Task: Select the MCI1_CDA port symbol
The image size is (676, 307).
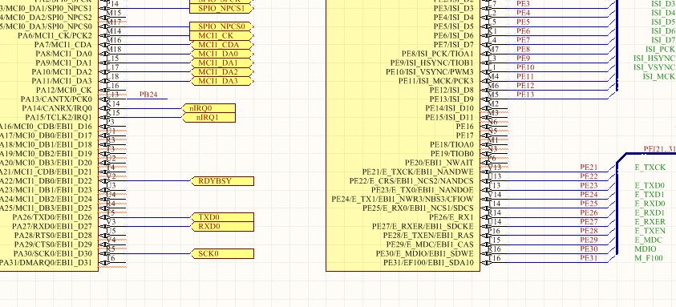Action: 221,45
